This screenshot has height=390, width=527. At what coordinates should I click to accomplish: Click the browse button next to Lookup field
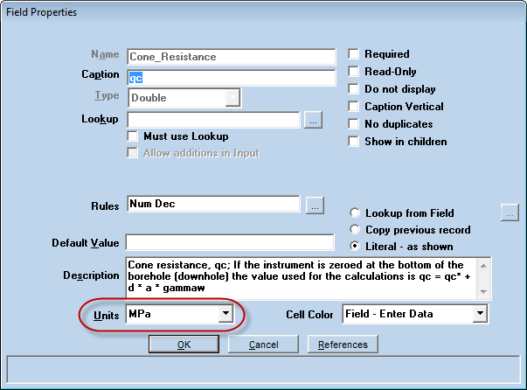click(314, 120)
